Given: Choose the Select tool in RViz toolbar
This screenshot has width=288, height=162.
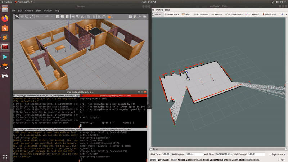Looking at the screenshot, I should pos(186,14).
